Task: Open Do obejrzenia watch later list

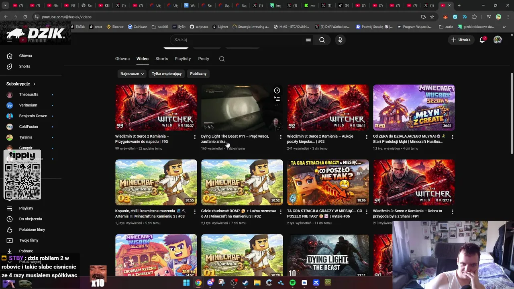Action: tap(31, 219)
